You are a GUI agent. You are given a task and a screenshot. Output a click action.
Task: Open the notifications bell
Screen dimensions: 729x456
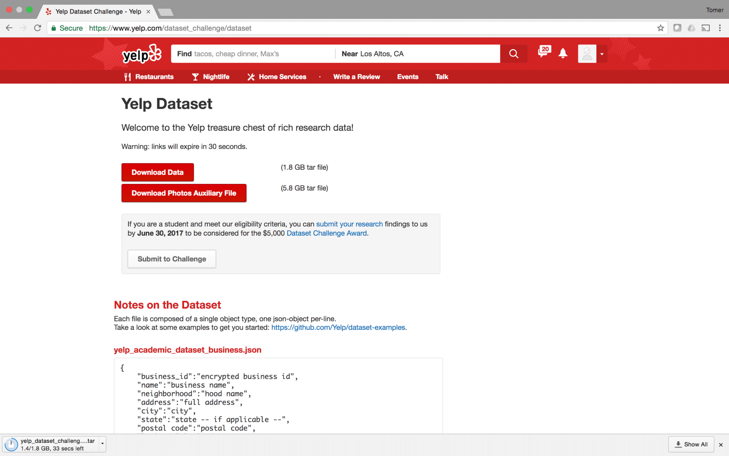563,53
